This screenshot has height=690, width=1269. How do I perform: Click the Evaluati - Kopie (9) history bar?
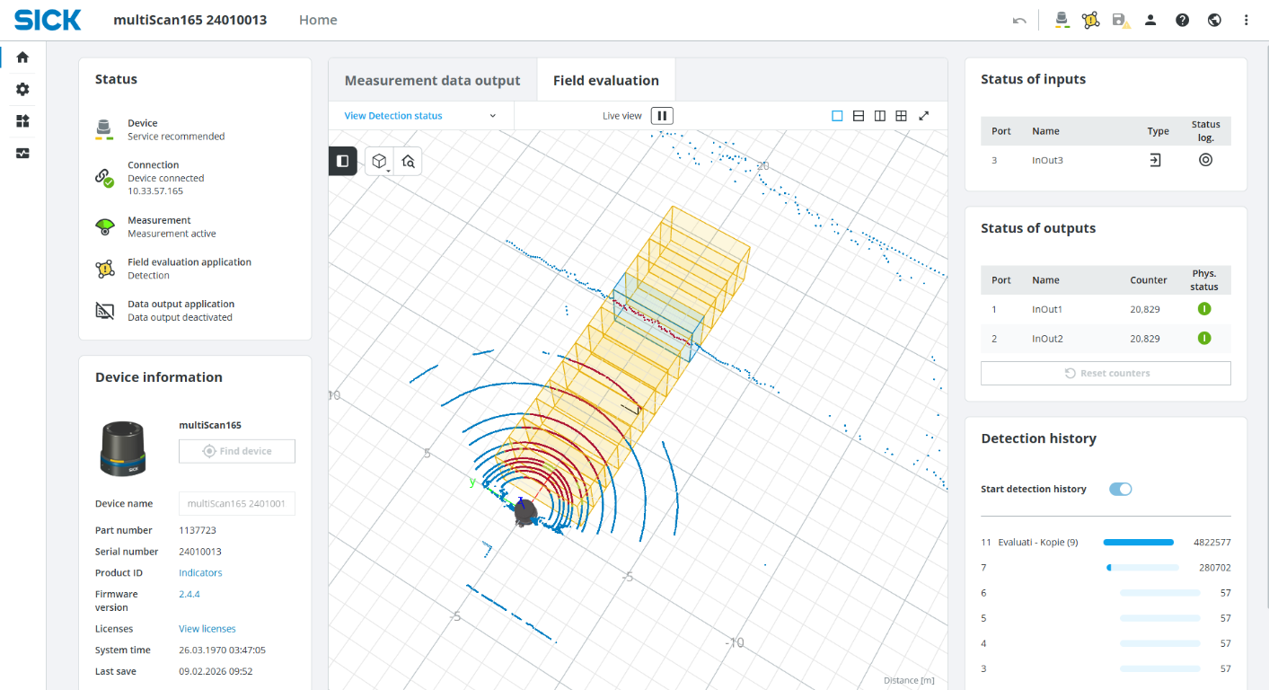coord(1138,543)
